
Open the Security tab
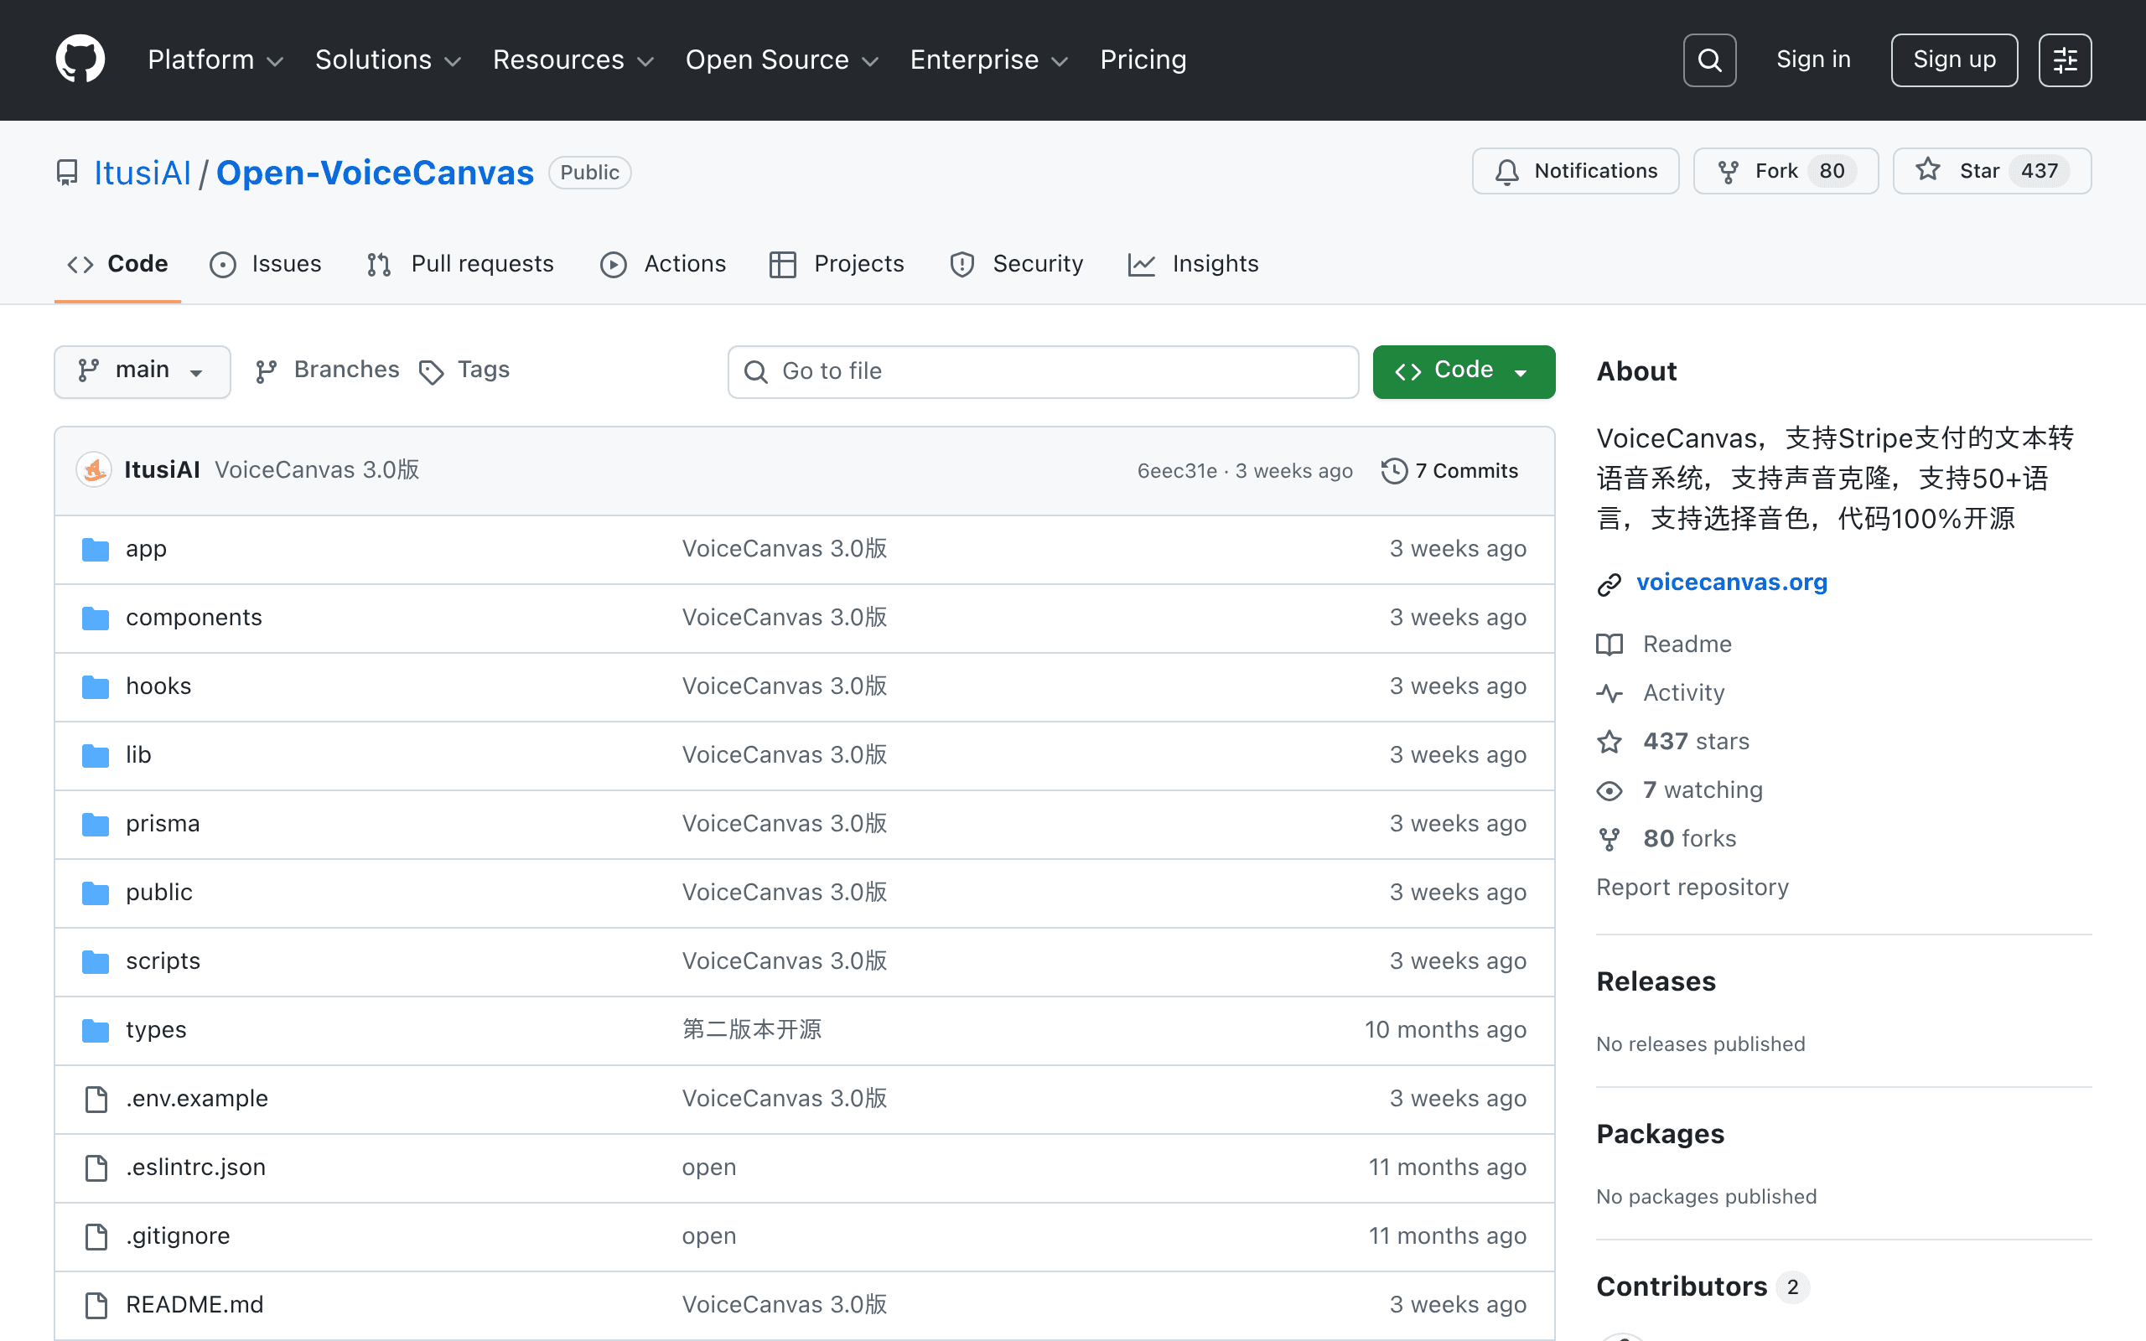click(1016, 264)
